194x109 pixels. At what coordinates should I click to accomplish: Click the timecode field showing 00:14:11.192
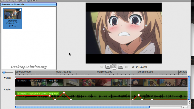pos(139,67)
